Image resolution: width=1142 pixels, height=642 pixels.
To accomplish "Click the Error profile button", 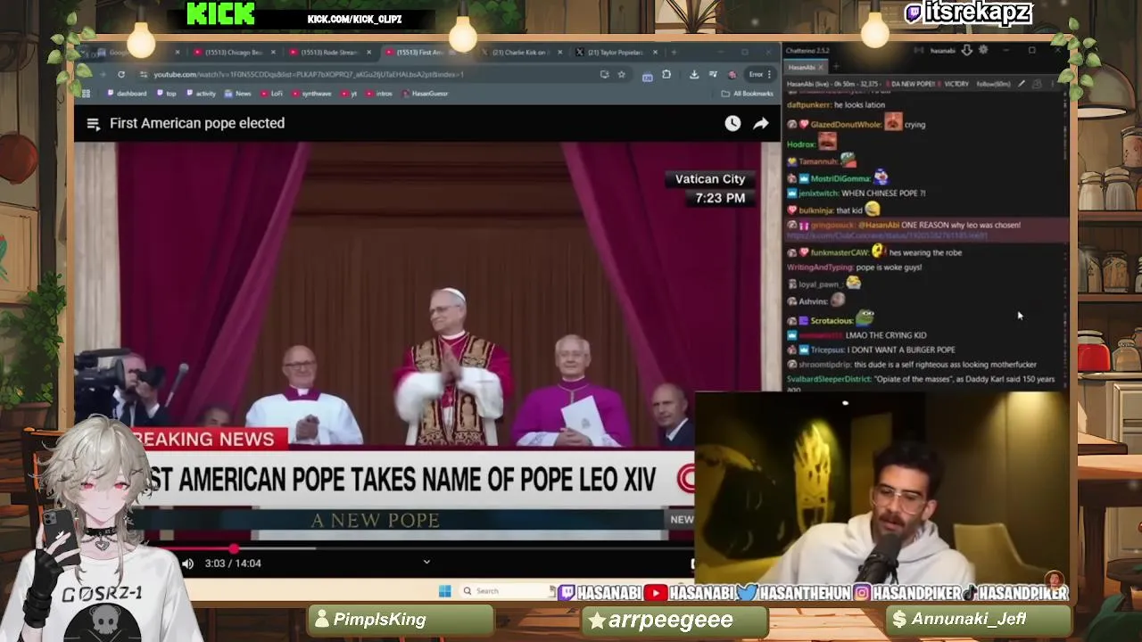I will tap(758, 74).
